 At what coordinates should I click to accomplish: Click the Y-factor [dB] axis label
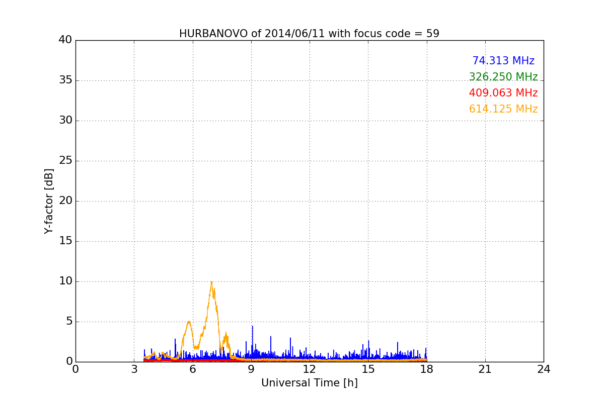pos(49,201)
